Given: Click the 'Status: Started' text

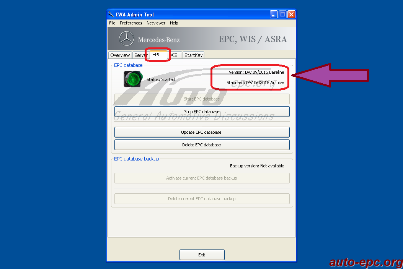Looking at the screenshot, I should coord(161,79).
